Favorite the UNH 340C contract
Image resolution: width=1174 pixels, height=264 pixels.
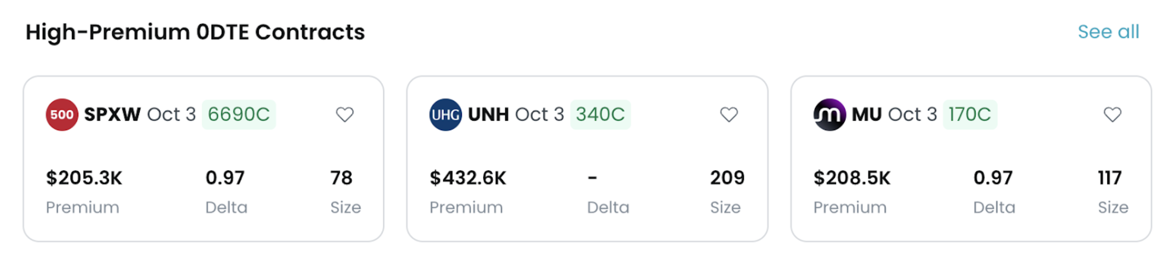(729, 115)
